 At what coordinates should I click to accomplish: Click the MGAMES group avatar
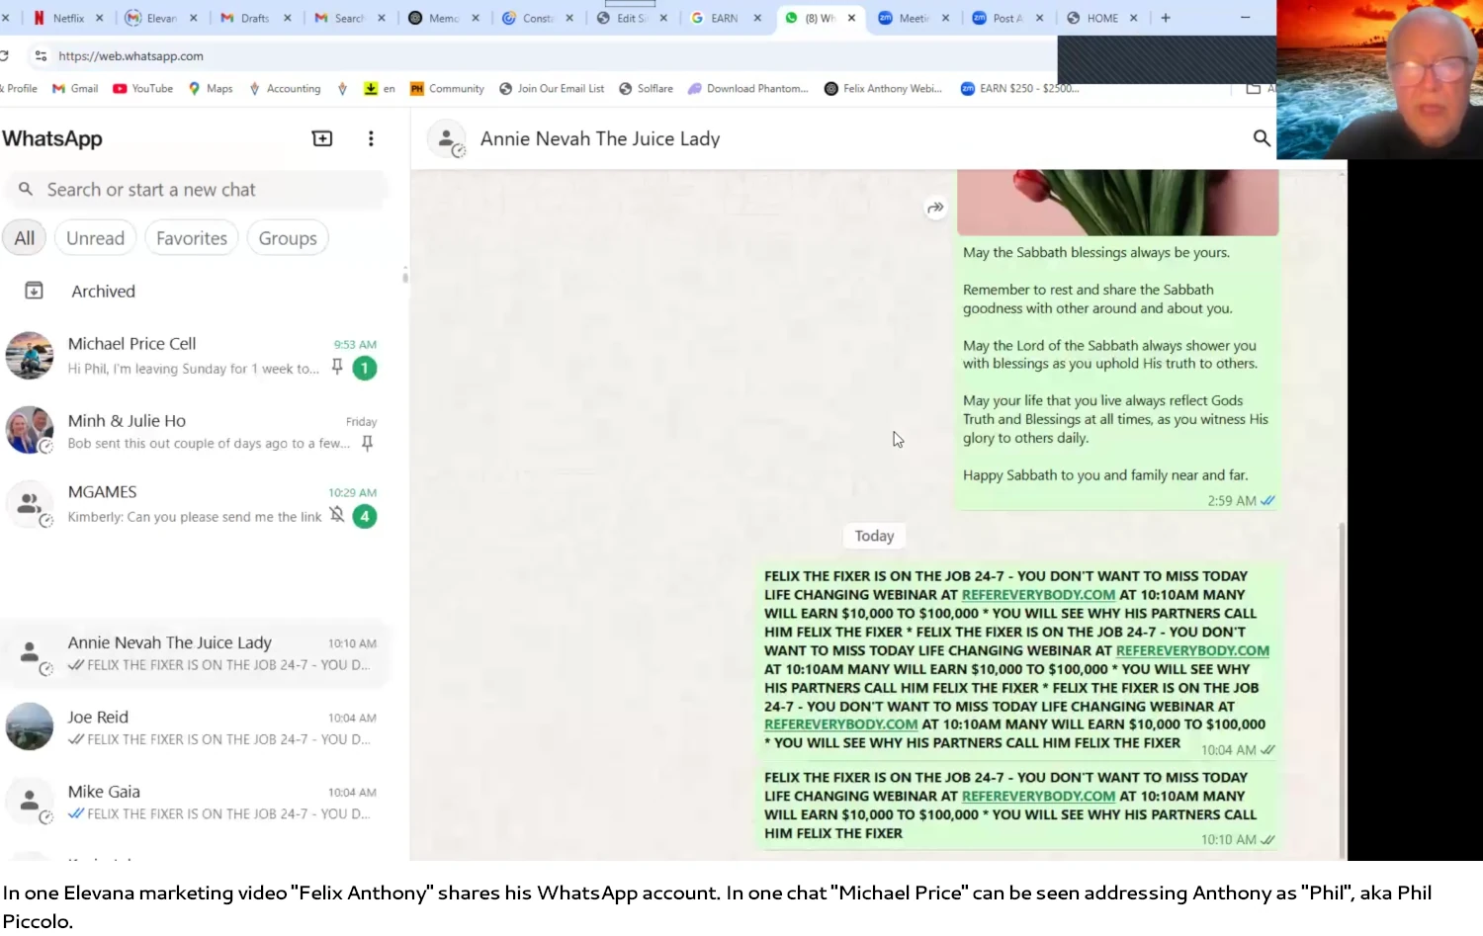(x=30, y=504)
